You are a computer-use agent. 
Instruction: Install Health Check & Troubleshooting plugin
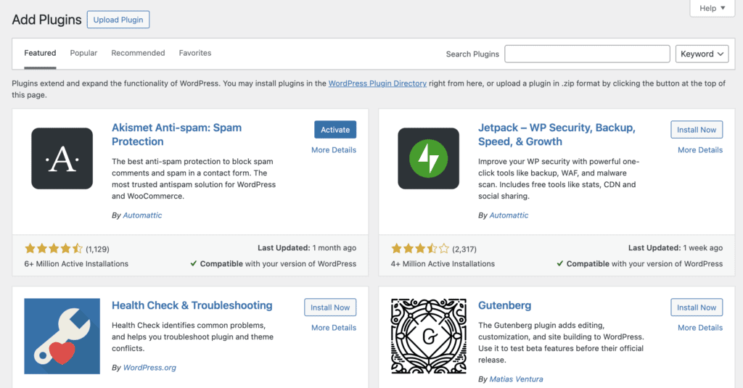tap(330, 307)
